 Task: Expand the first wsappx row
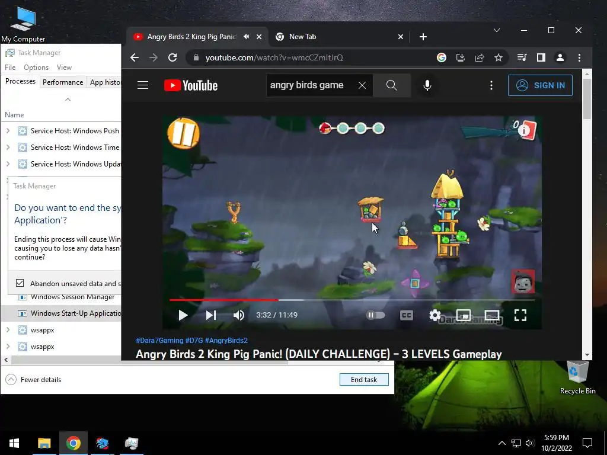click(x=8, y=330)
